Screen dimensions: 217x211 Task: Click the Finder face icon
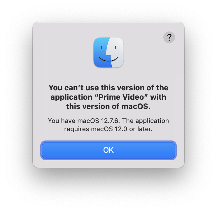[108, 52]
